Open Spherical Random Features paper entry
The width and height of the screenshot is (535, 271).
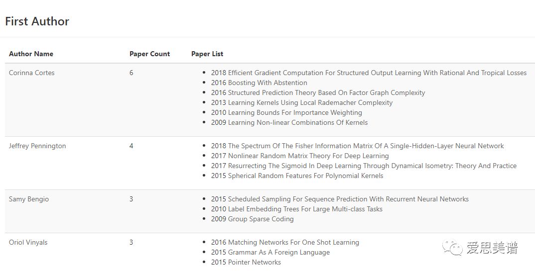pos(297,176)
